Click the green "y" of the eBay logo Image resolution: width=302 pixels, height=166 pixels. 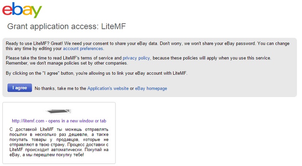[36, 12]
